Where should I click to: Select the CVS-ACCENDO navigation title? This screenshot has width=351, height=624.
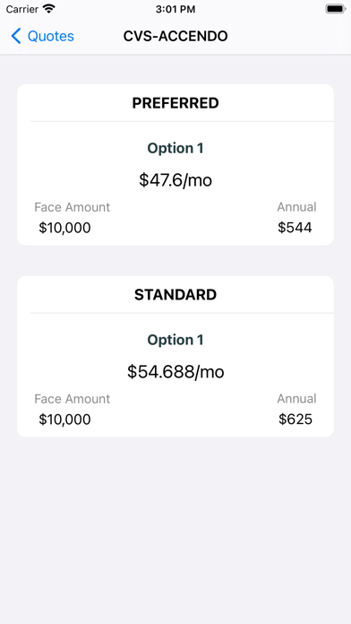175,36
